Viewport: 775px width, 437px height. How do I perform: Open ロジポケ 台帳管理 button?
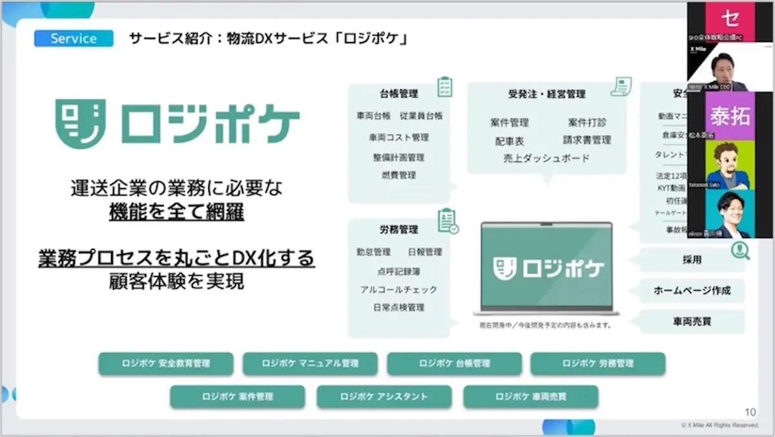pyautogui.click(x=454, y=363)
